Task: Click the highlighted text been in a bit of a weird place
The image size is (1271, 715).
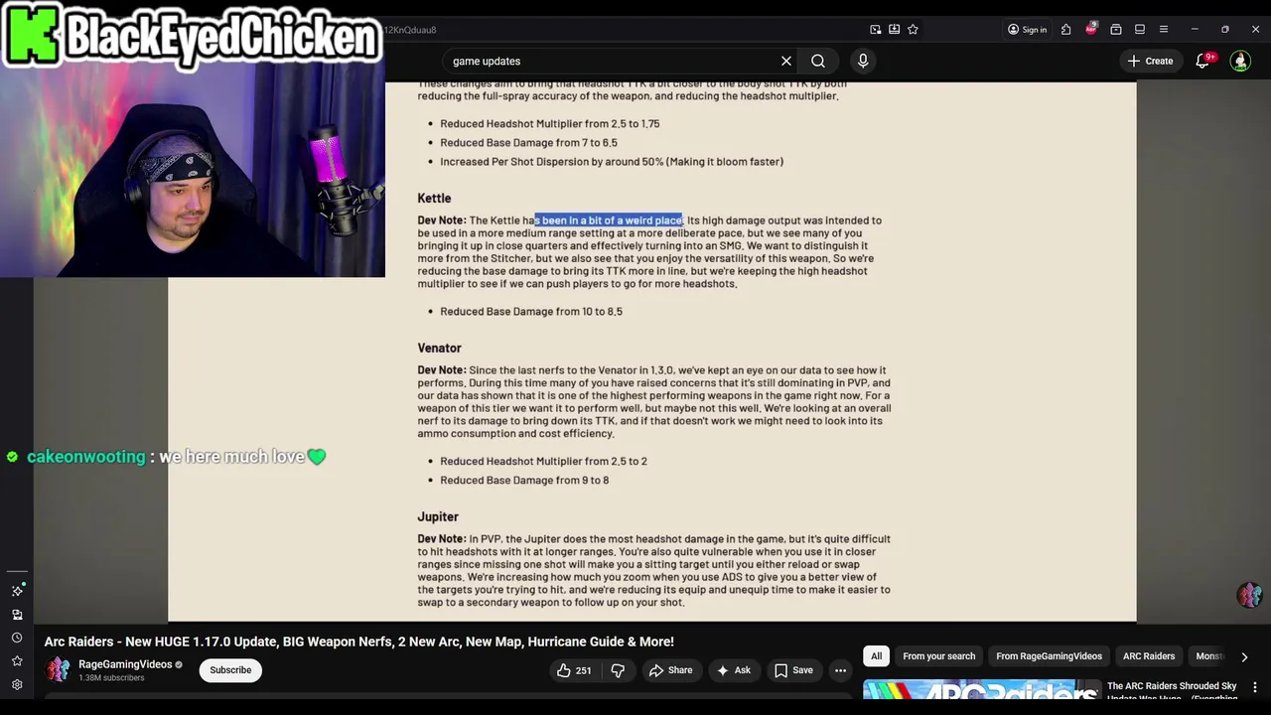Action: click(x=609, y=220)
